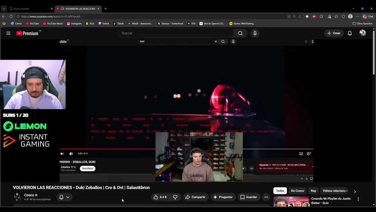Add page to favorites with star icon
The image size is (376, 212).
[x=300, y=16]
